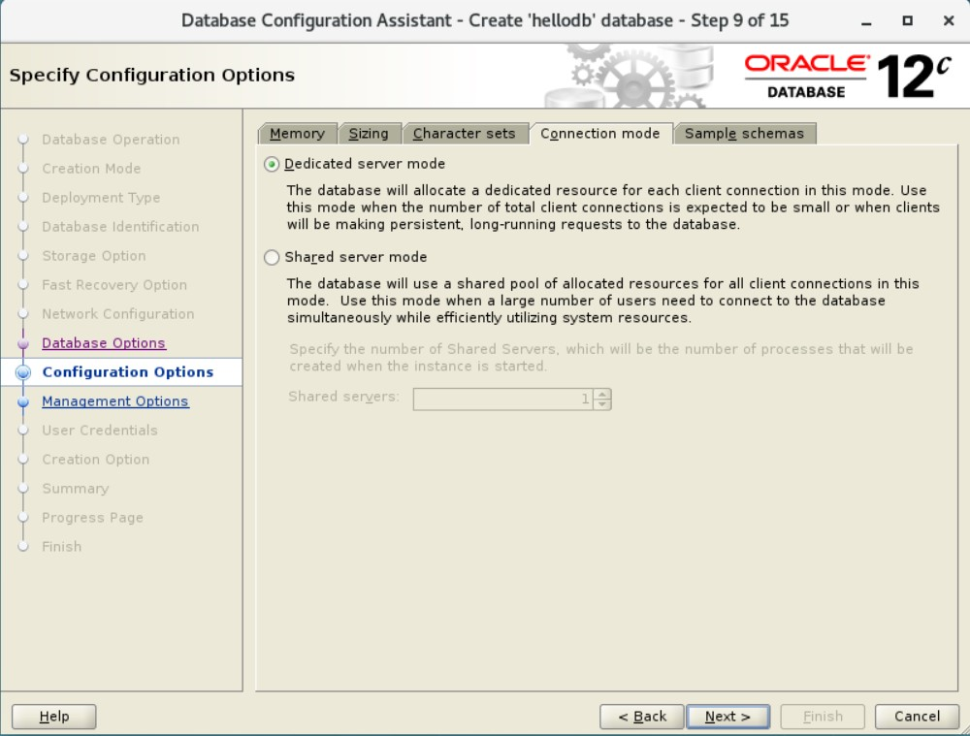Decrease Shared servers with down arrow
The height and width of the screenshot is (736, 970).
pyautogui.click(x=602, y=403)
